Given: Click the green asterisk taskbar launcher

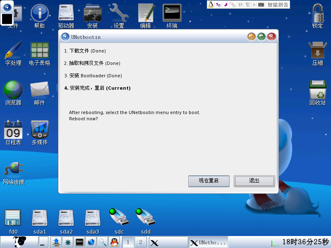Looking at the screenshot, I should point(68,242).
